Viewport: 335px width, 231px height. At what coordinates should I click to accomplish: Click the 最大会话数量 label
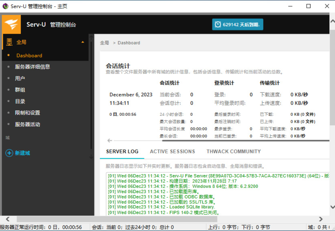(173, 122)
